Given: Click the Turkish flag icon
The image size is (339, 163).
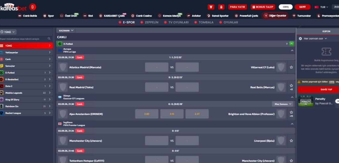Looking at the screenshot, I should [x=316, y=7].
